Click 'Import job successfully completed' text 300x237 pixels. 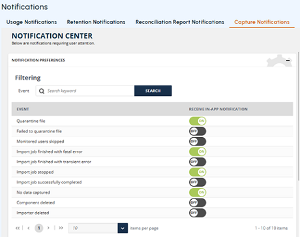coord(49,182)
